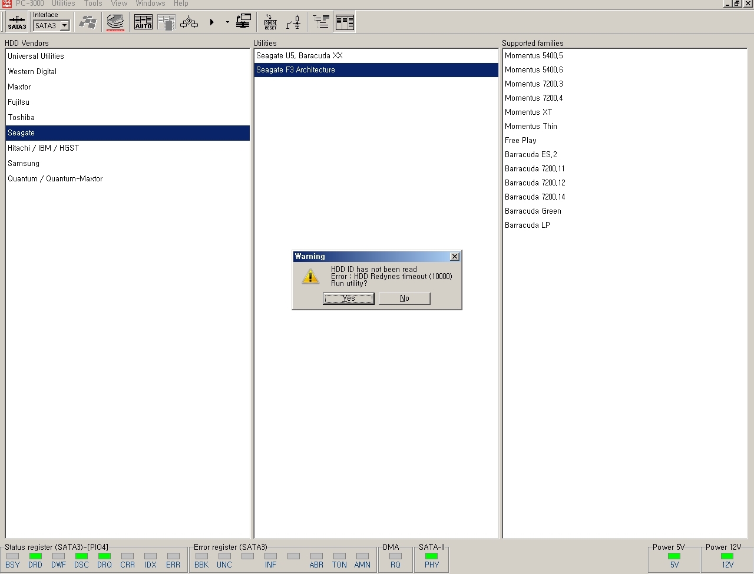Click the three-column view toolbar icon
The image size is (754, 574).
click(x=345, y=22)
